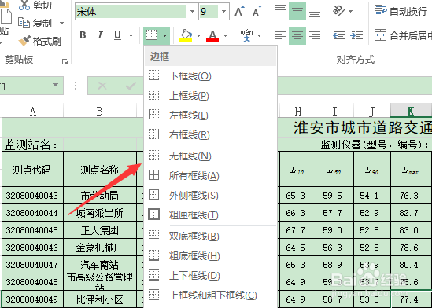Screen dimensions: 432x308
Task: Open the Copy (复制) dropdown arrow
Action: click(61, 23)
